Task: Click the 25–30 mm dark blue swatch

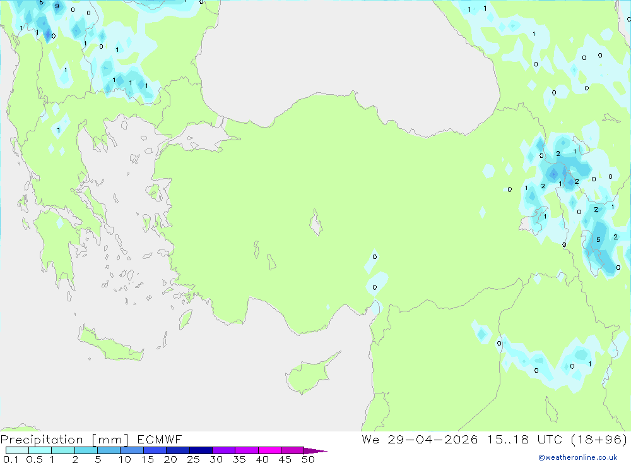Action: (201, 450)
